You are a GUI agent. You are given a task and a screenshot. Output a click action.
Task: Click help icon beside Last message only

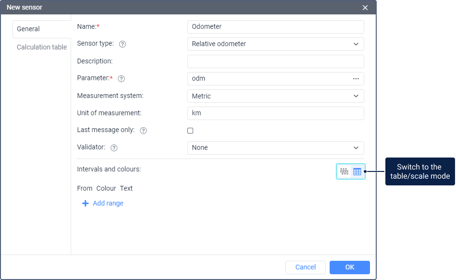tap(143, 131)
